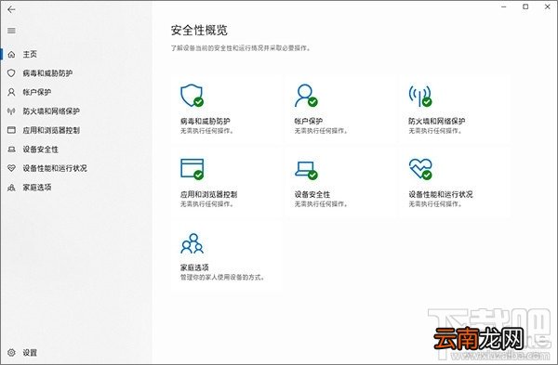
Task: Select 帐户保护 text in the sidebar
Action: tap(37, 92)
